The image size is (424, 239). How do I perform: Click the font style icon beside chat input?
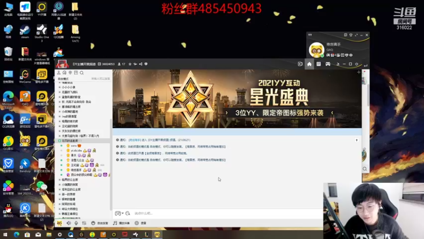coord(128,214)
